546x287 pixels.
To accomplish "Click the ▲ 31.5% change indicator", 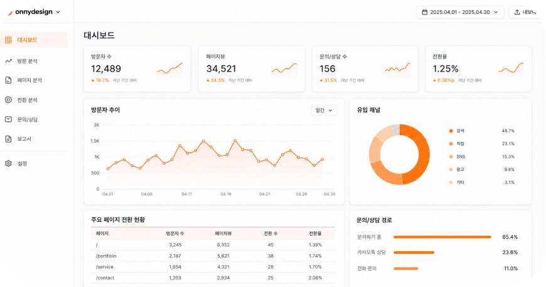I will pos(328,80).
